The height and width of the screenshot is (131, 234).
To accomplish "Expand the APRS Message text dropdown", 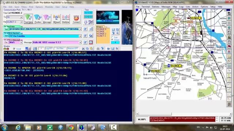I will pos(80,43).
